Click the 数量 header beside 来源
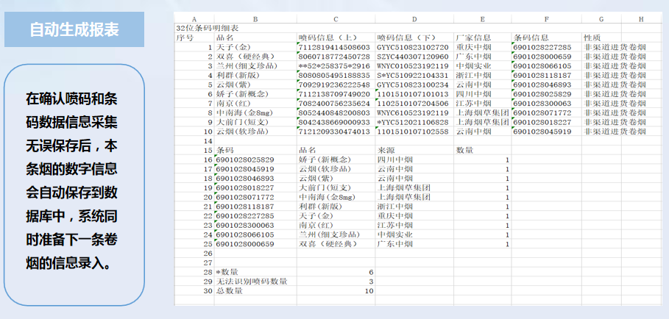Screen dimensions: 669x319 click(x=464, y=150)
